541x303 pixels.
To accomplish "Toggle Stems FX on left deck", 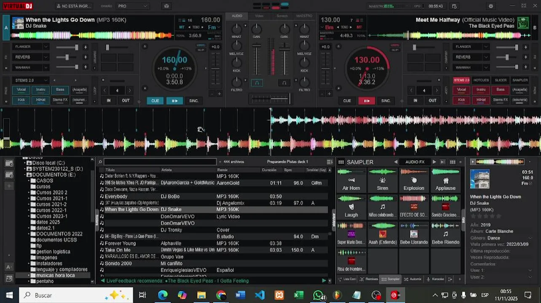I will tap(60, 100).
